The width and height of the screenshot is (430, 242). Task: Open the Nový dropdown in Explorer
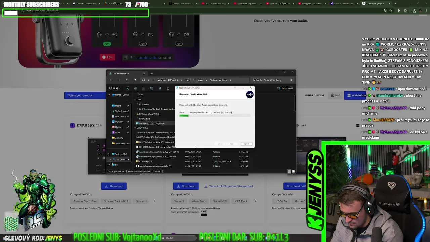coord(115,88)
